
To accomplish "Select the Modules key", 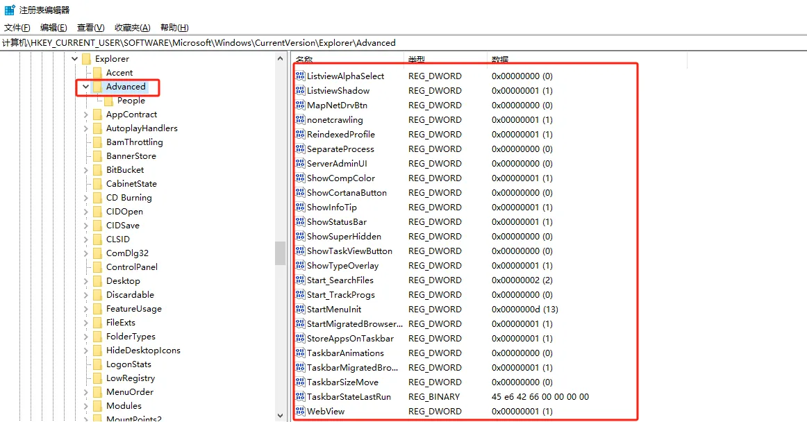I will pyautogui.click(x=124, y=406).
